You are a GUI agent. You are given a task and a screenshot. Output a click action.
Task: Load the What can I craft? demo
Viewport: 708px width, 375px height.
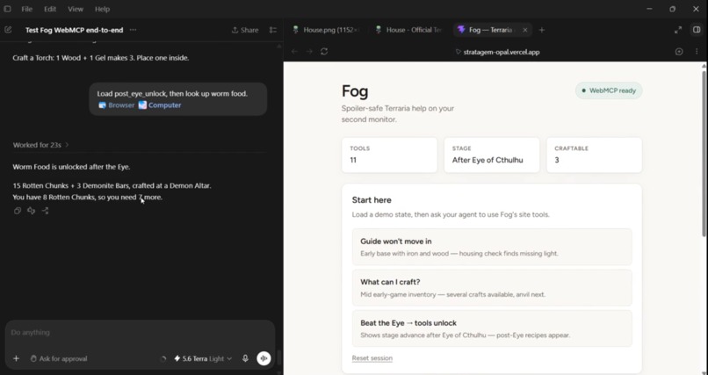coord(492,288)
